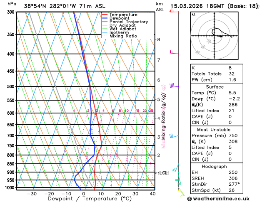Click the Most Unstable section heading
The width and height of the screenshot is (262, 202).
(x=214, y=130)
